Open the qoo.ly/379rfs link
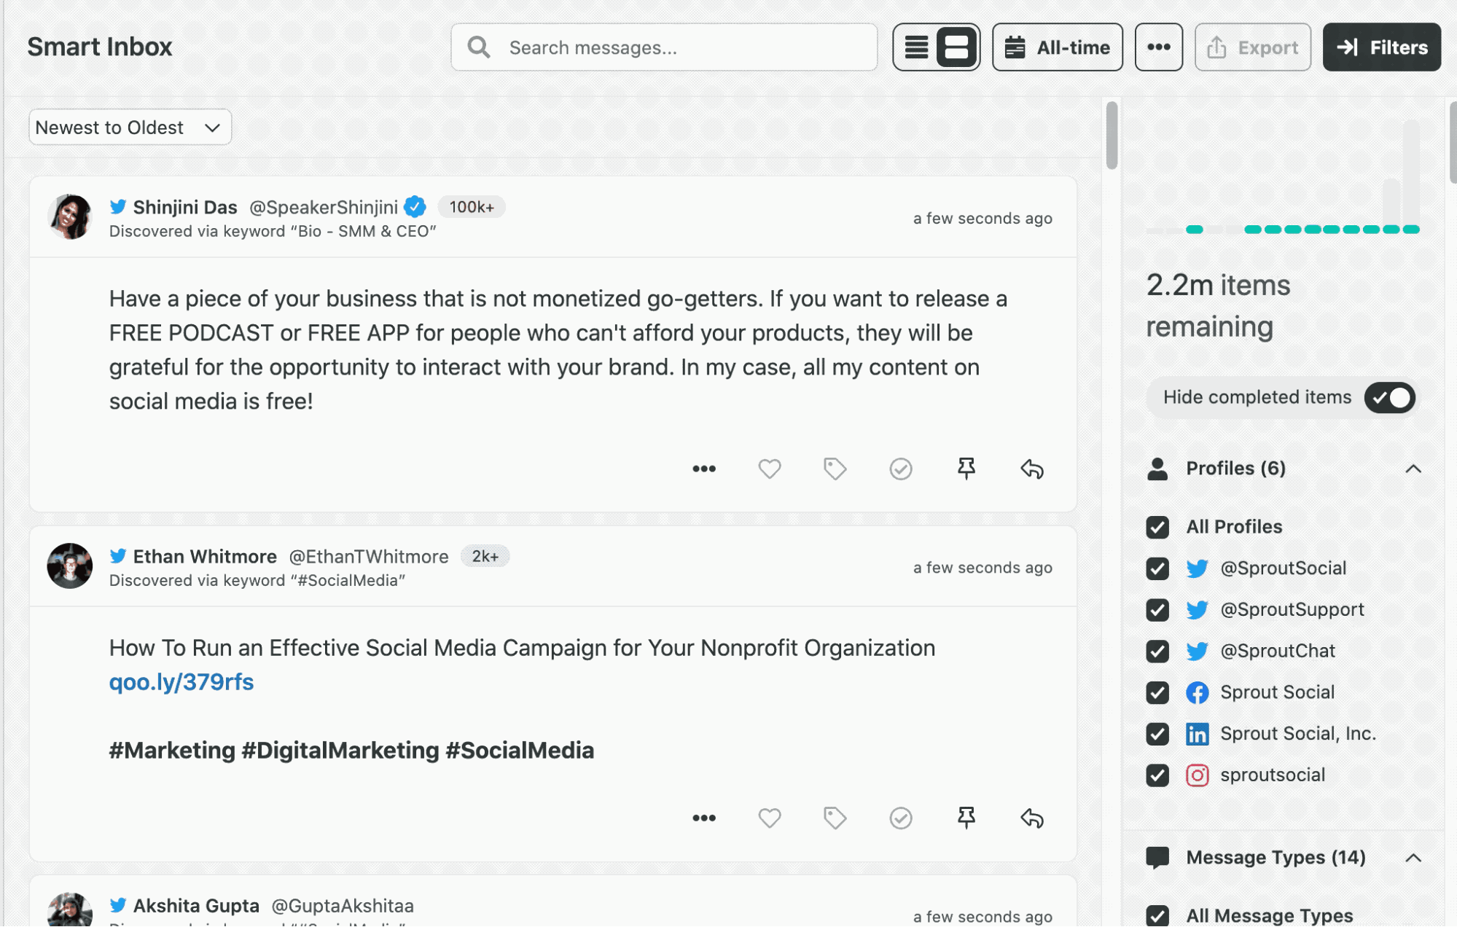Image resolution: width=1457 pixels, height=927 pixels. click(181, 682)
